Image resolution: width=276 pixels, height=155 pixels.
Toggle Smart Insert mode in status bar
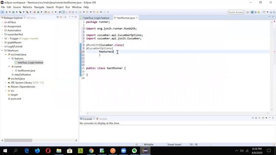pos(174,145)
